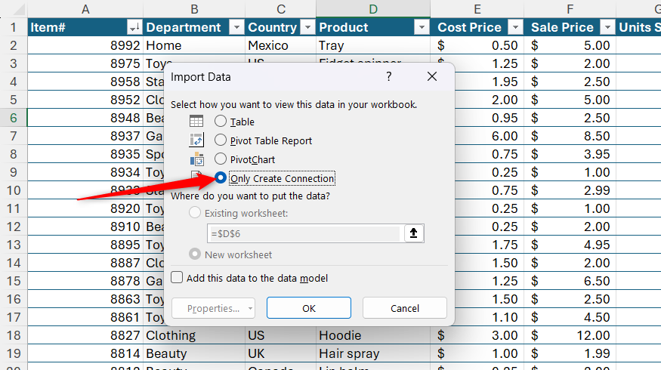Click the US cell in row 18
This screenshot has height=370, width=661.
click(x=281, y=335)
